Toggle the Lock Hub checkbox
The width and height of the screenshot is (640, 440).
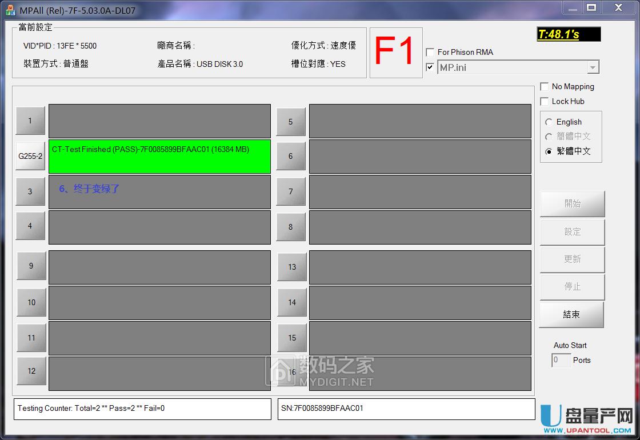(x=545, y=102)
